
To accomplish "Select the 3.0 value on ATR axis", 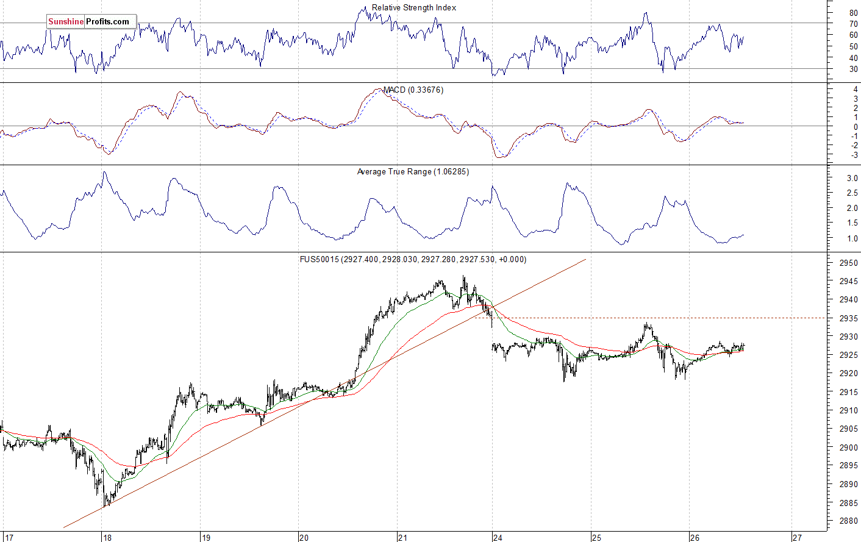I will (852, 179).
